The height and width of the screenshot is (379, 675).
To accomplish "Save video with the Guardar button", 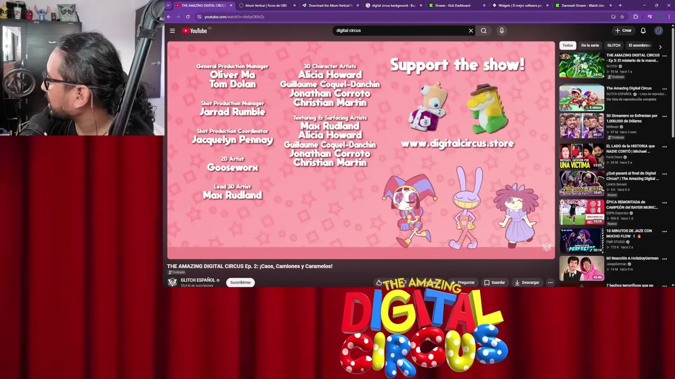I will point(495,283).
